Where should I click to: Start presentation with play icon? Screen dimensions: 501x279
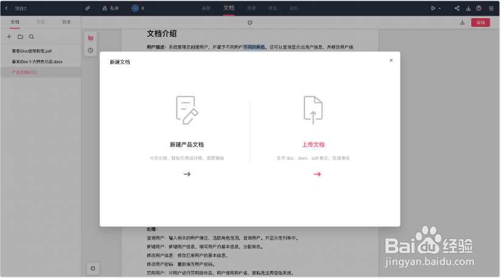tap(433, 9)
